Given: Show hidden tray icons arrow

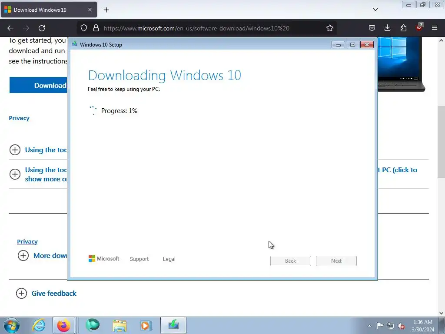Looking at the screenshot, I should (x=369, y=326).
